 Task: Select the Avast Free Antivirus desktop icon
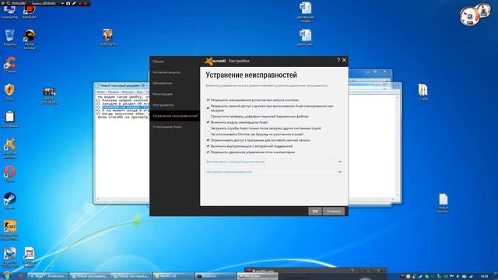tap(9, 148)
